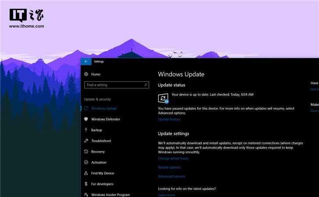Click the Settings window title
The image size is (319, 197).
tap(99, 61)
